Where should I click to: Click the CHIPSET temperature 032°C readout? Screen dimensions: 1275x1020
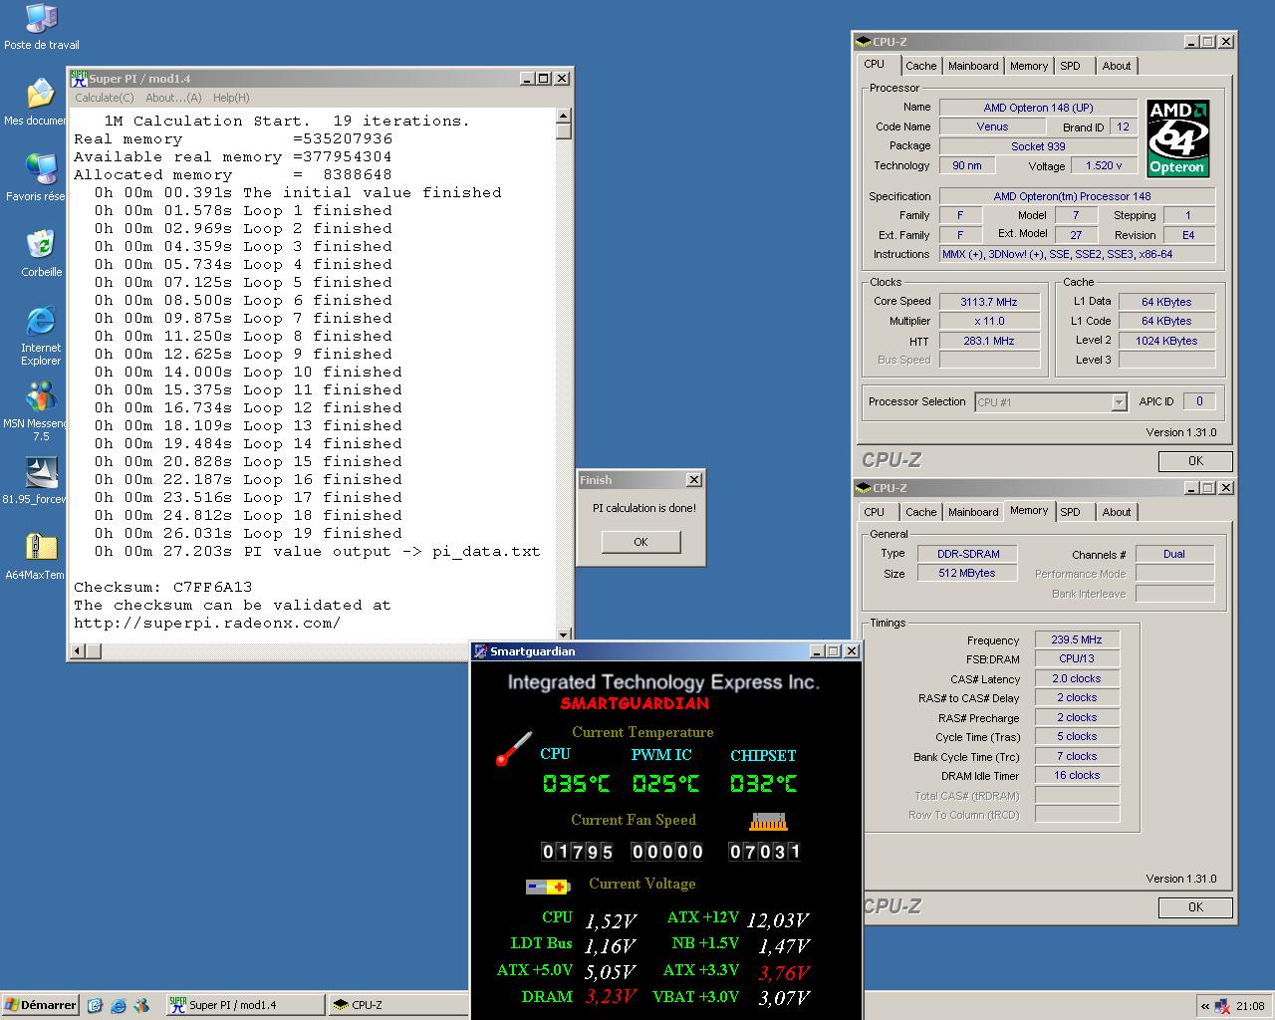(763, 784)
